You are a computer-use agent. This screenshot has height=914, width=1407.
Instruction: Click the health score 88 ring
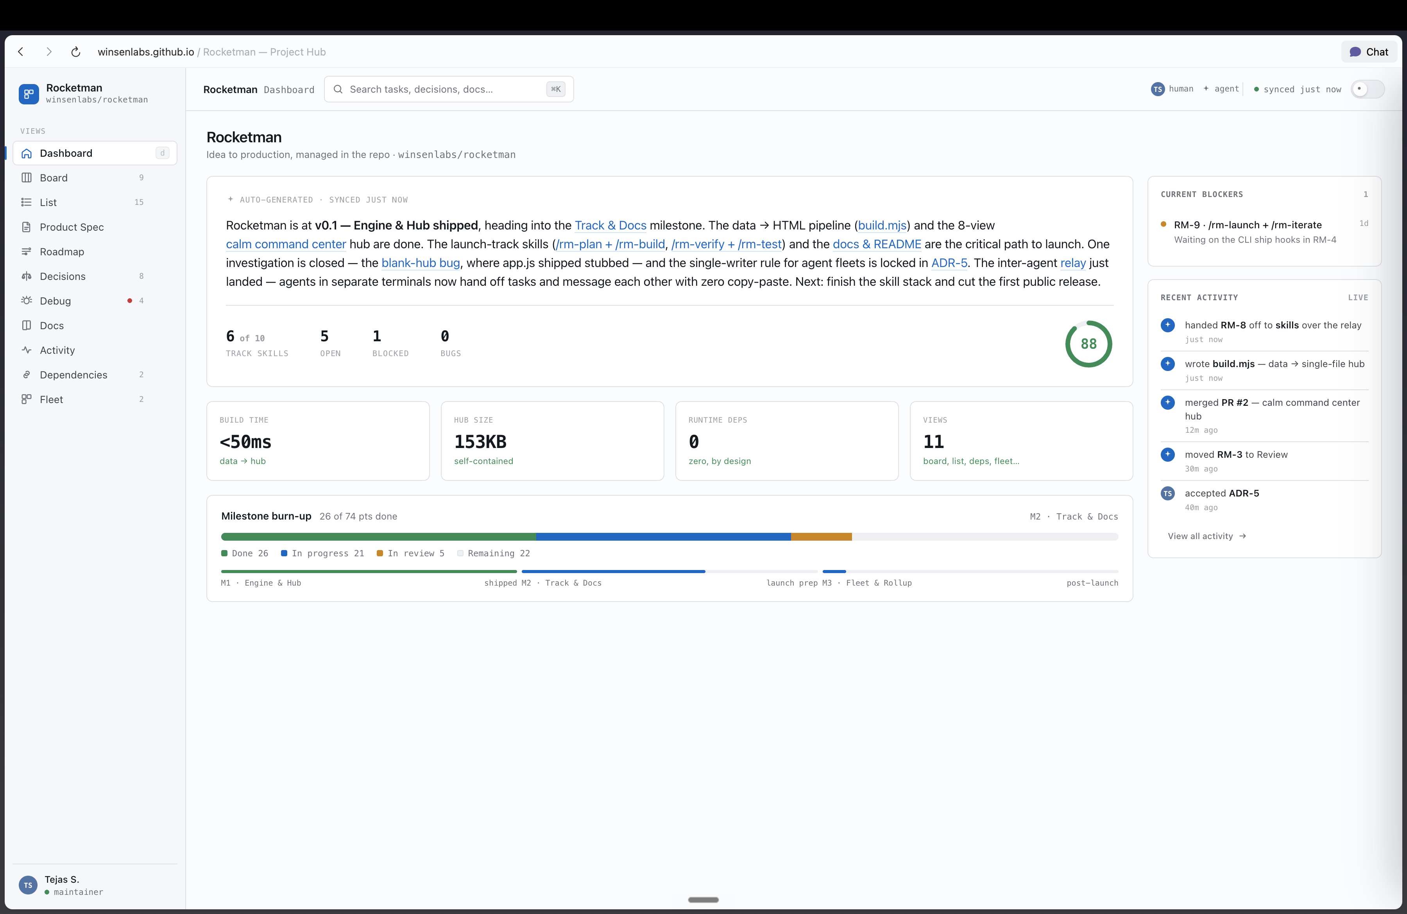[x=1088, y=344]
